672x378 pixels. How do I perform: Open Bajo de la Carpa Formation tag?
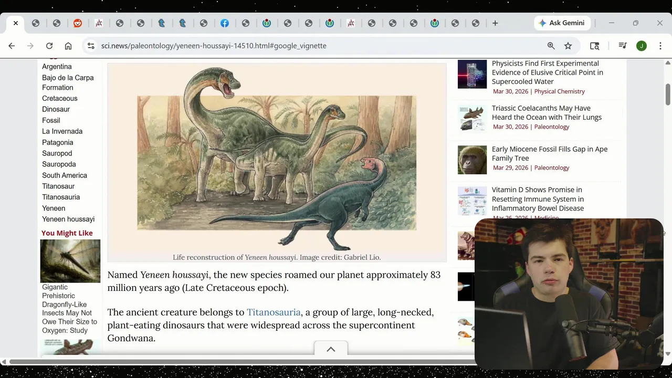[68, 82]
